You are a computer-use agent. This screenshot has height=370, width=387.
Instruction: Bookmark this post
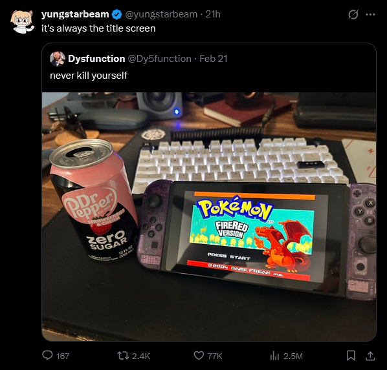point(351,356)
